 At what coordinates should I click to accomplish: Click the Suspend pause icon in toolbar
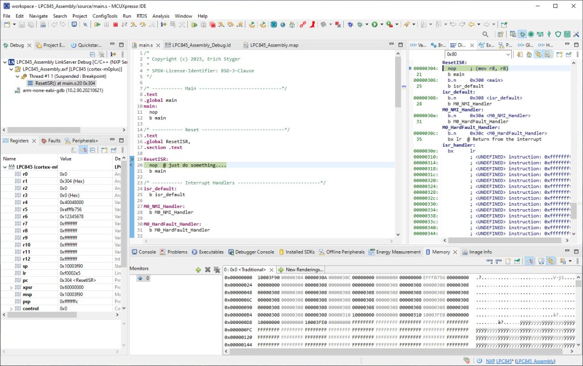[106, 25]
